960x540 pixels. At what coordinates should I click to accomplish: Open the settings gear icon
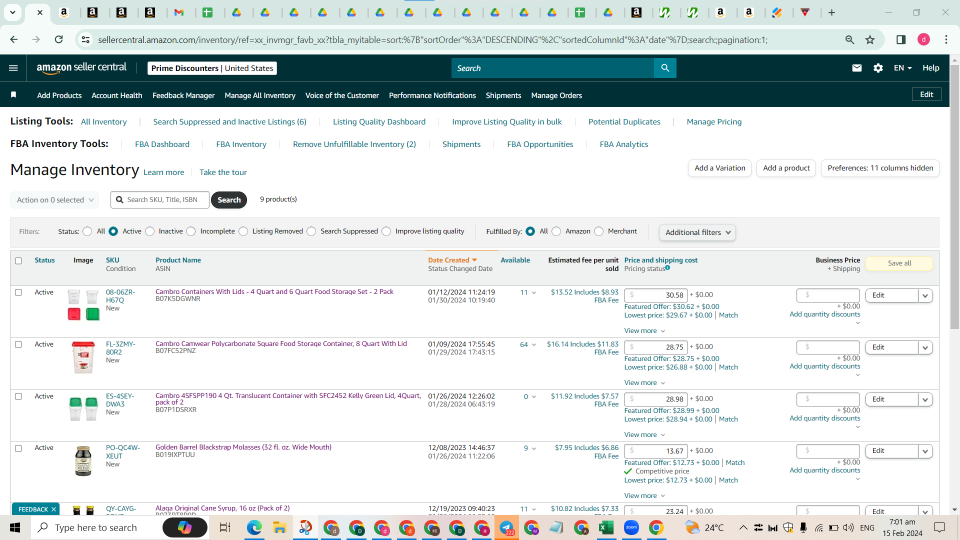pyautogui.click(x=878, y=68)
